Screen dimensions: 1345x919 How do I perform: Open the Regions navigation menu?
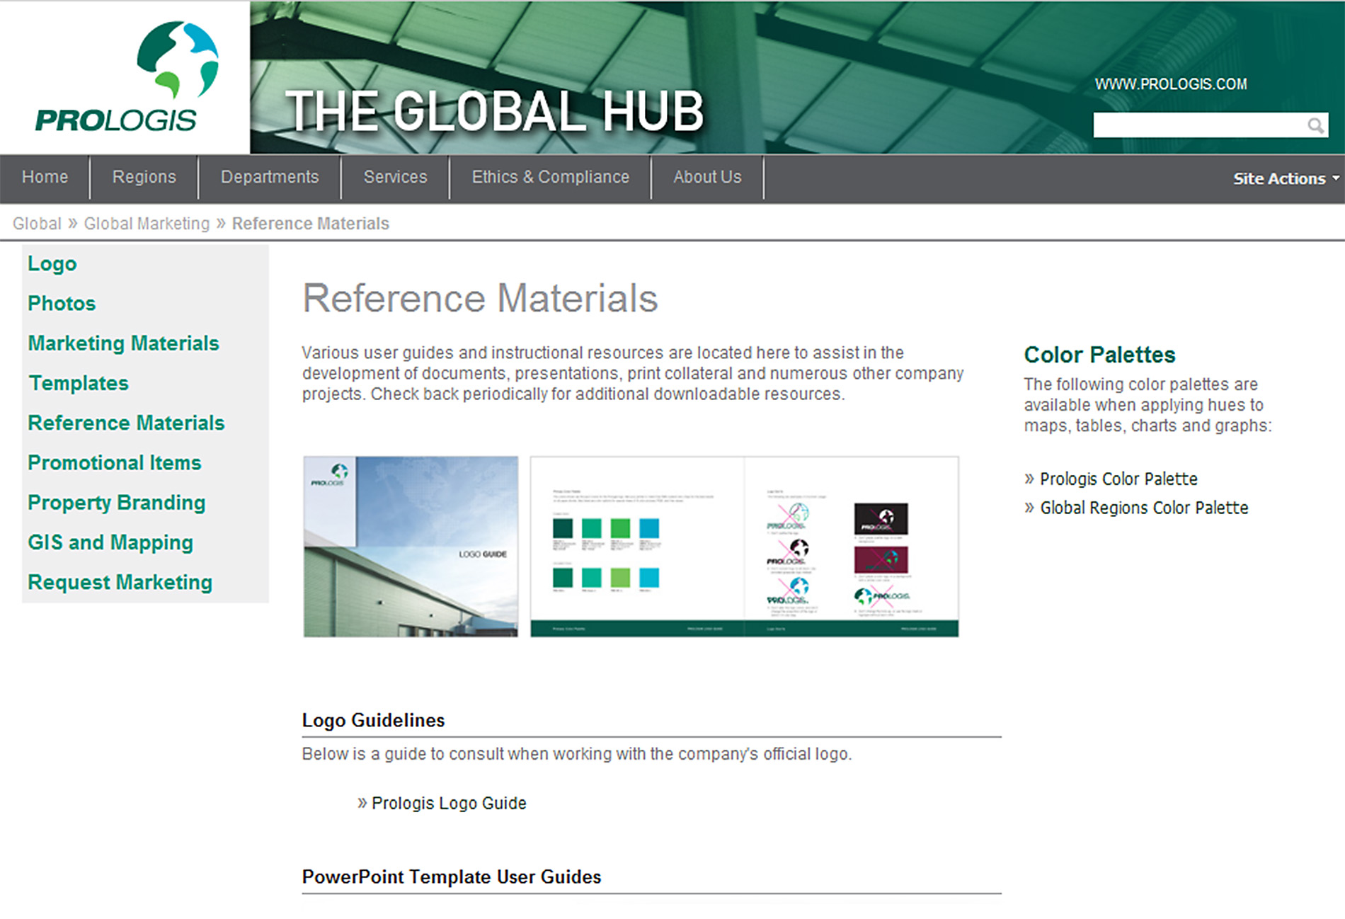click(x=144, y=177)
